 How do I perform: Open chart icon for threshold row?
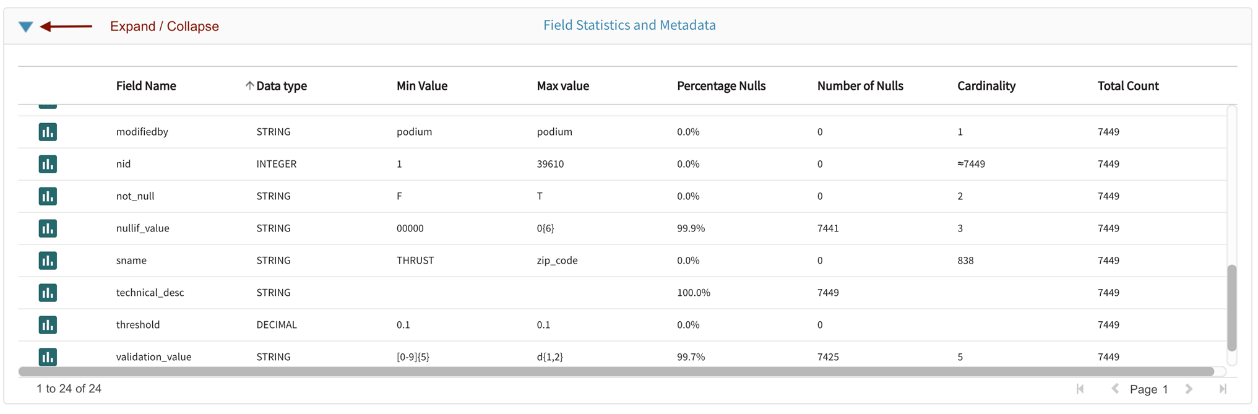click(48, 325)
